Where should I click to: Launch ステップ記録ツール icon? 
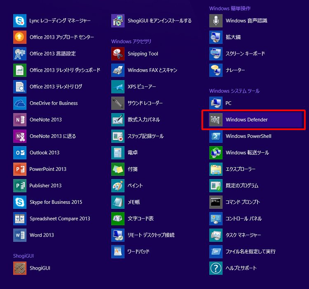click(x=118, y=136)
